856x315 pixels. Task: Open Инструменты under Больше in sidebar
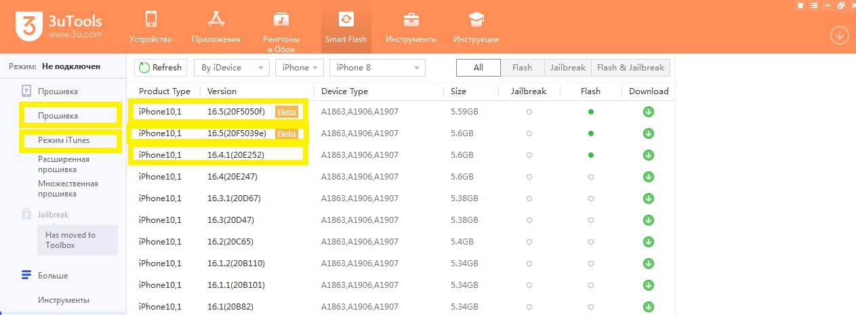64,300
